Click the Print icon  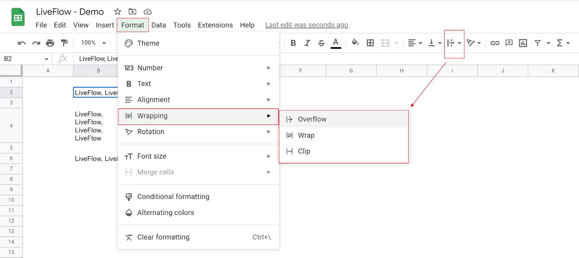(50, 43)
